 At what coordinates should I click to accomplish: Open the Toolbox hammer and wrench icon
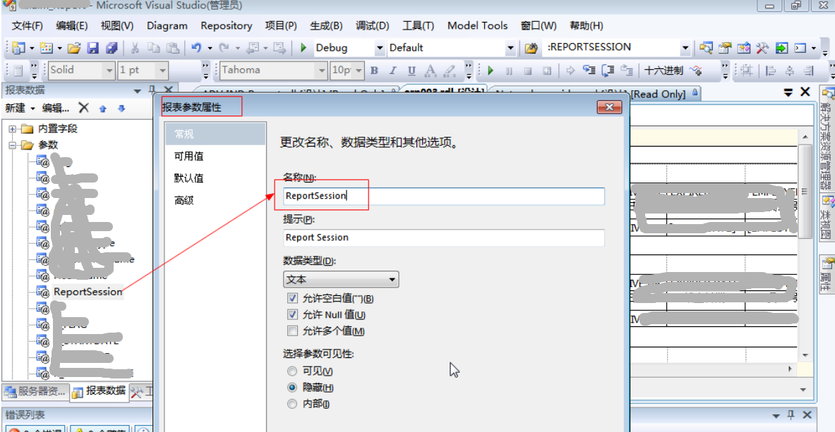762,48
